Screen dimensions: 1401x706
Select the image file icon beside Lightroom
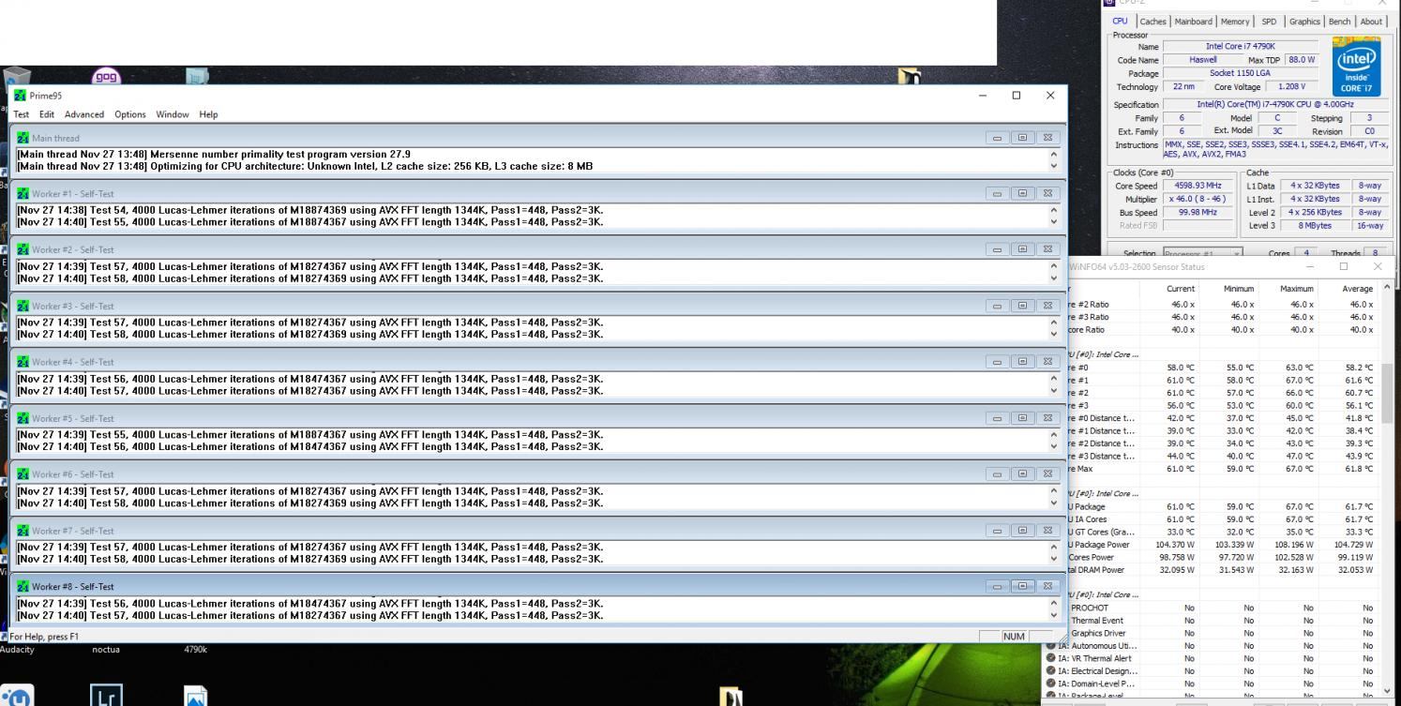coord(195,697)
